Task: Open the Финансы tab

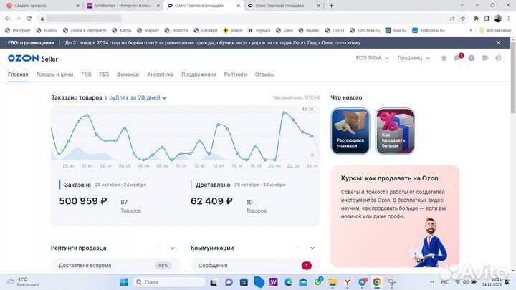Action: tap(128, 74)
